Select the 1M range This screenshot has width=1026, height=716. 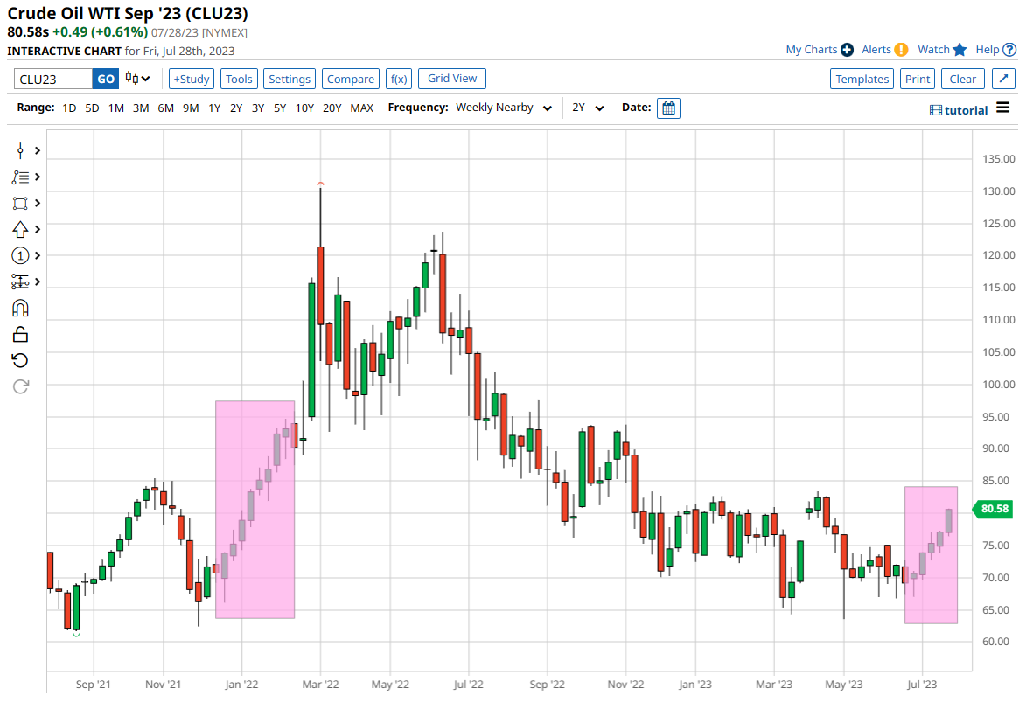coord(115,108)
